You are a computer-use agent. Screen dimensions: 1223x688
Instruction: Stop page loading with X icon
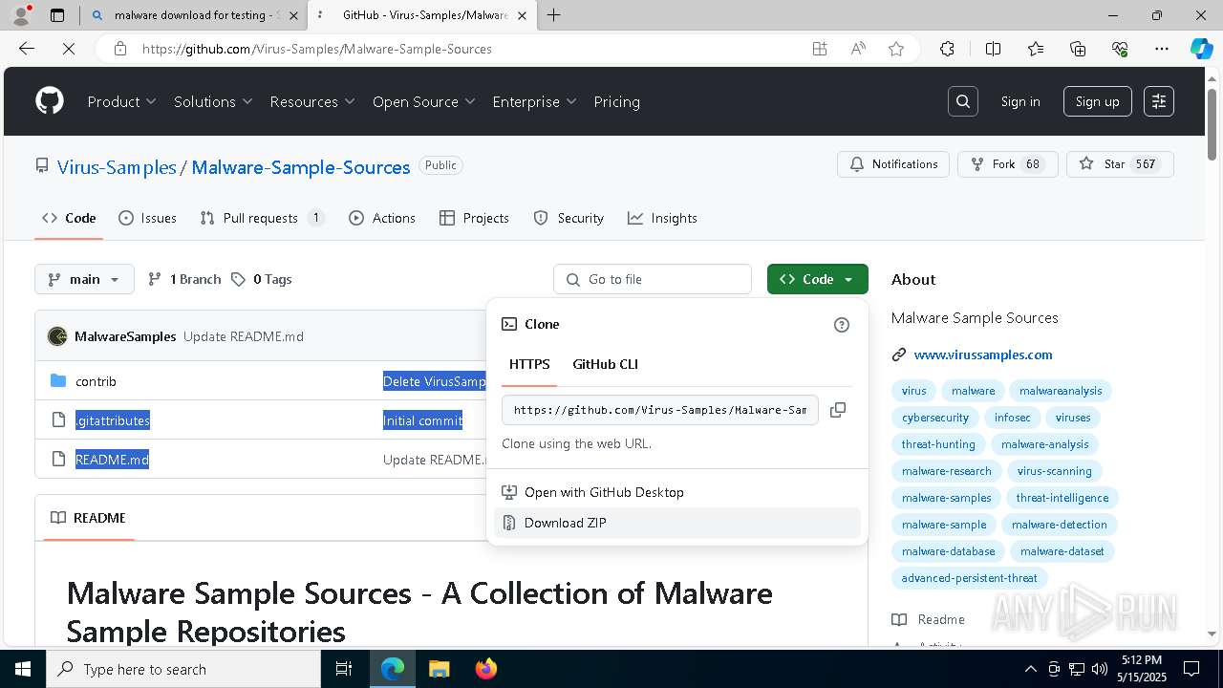pyautogui.click(x=69, y=49)
